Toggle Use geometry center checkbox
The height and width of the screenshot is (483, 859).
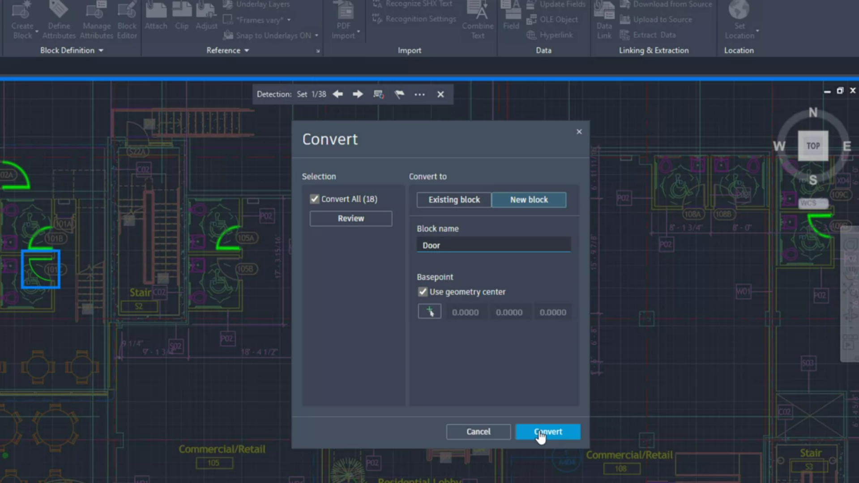tap(423, 292)
